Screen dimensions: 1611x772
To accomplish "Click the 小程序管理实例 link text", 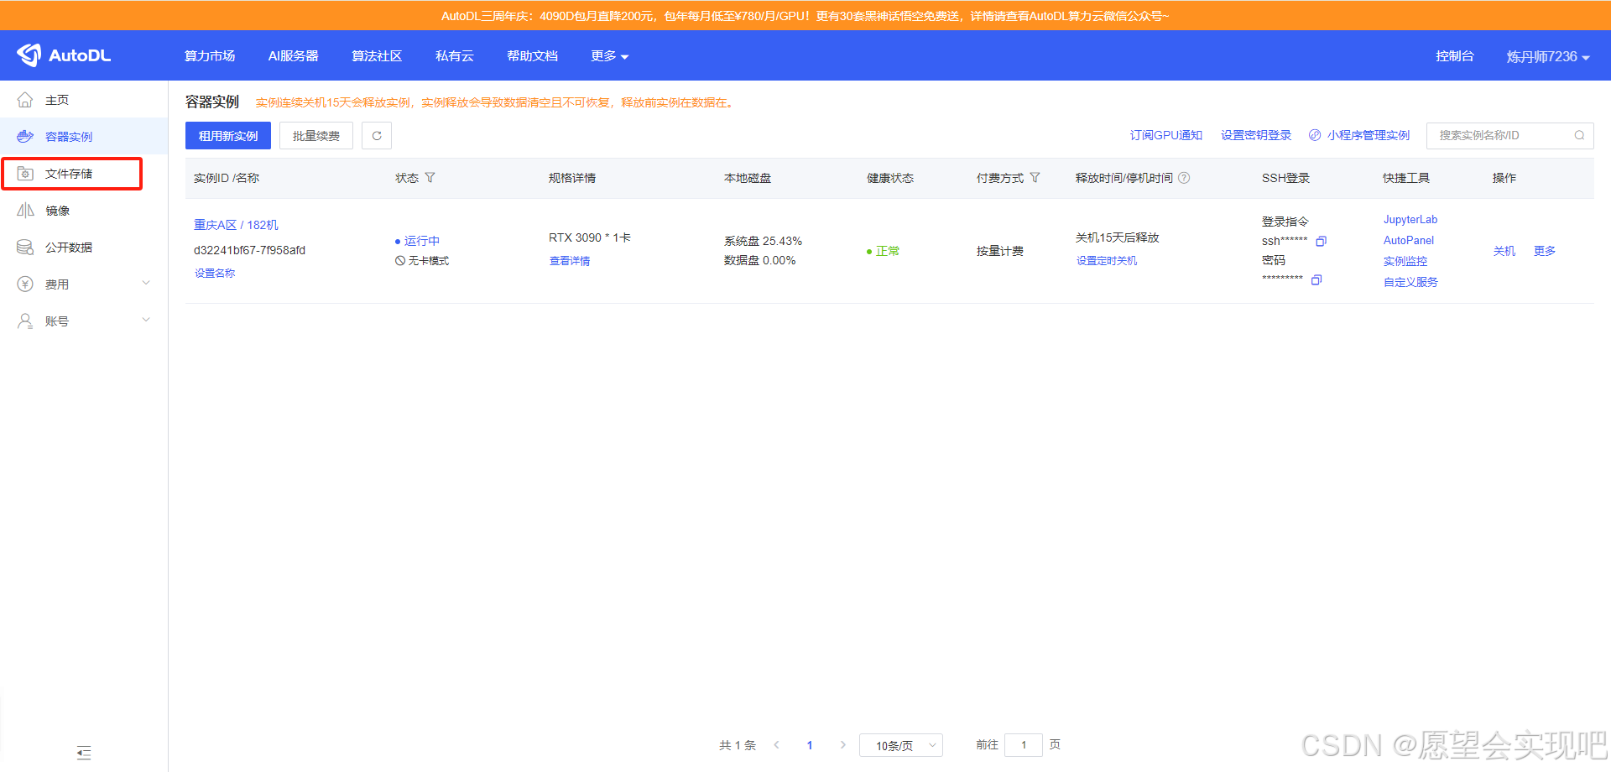I will [1369, 135].
